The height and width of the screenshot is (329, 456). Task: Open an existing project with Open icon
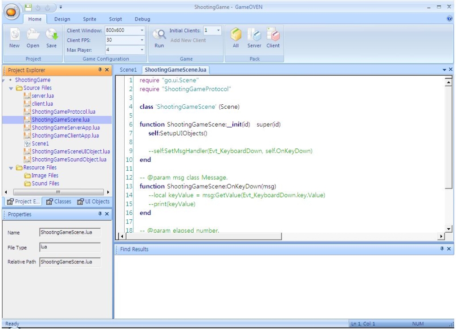click(33, 38)
